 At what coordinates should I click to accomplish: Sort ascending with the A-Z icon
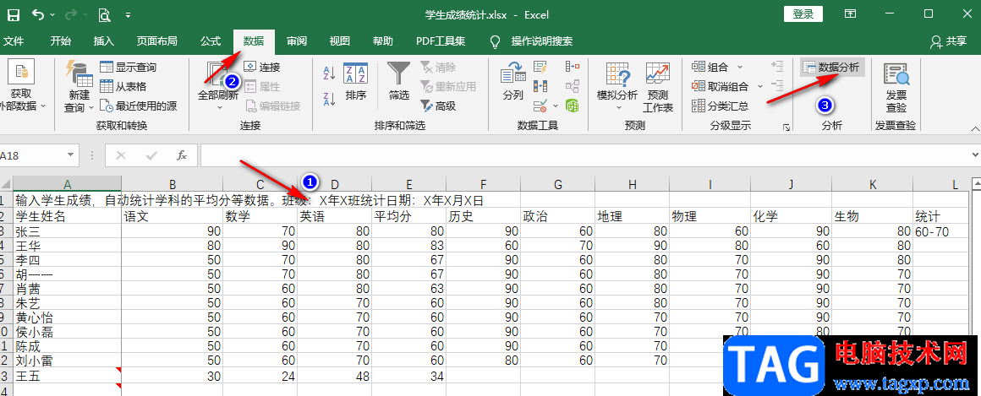point(330,73)
